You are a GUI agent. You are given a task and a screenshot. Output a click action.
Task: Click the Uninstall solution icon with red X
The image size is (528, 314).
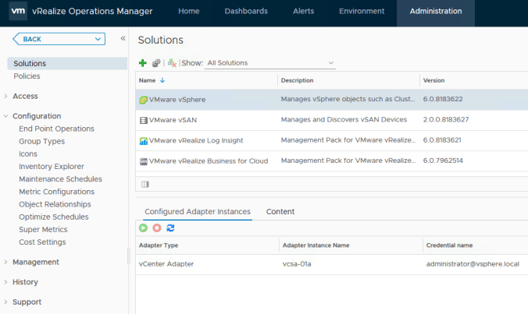(x=171, y=62)
